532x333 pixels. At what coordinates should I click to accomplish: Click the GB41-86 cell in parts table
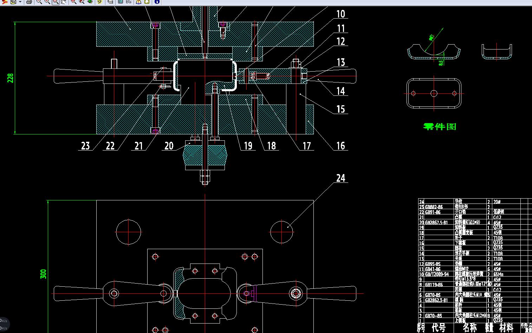pos(433,269)
